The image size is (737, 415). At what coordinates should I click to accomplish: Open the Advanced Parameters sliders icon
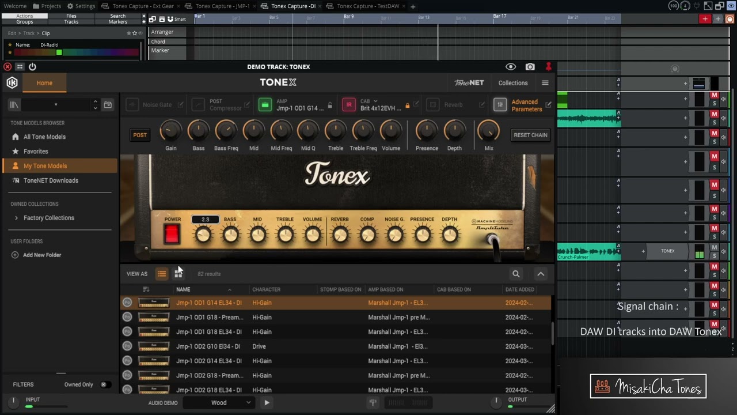point(500,105)
